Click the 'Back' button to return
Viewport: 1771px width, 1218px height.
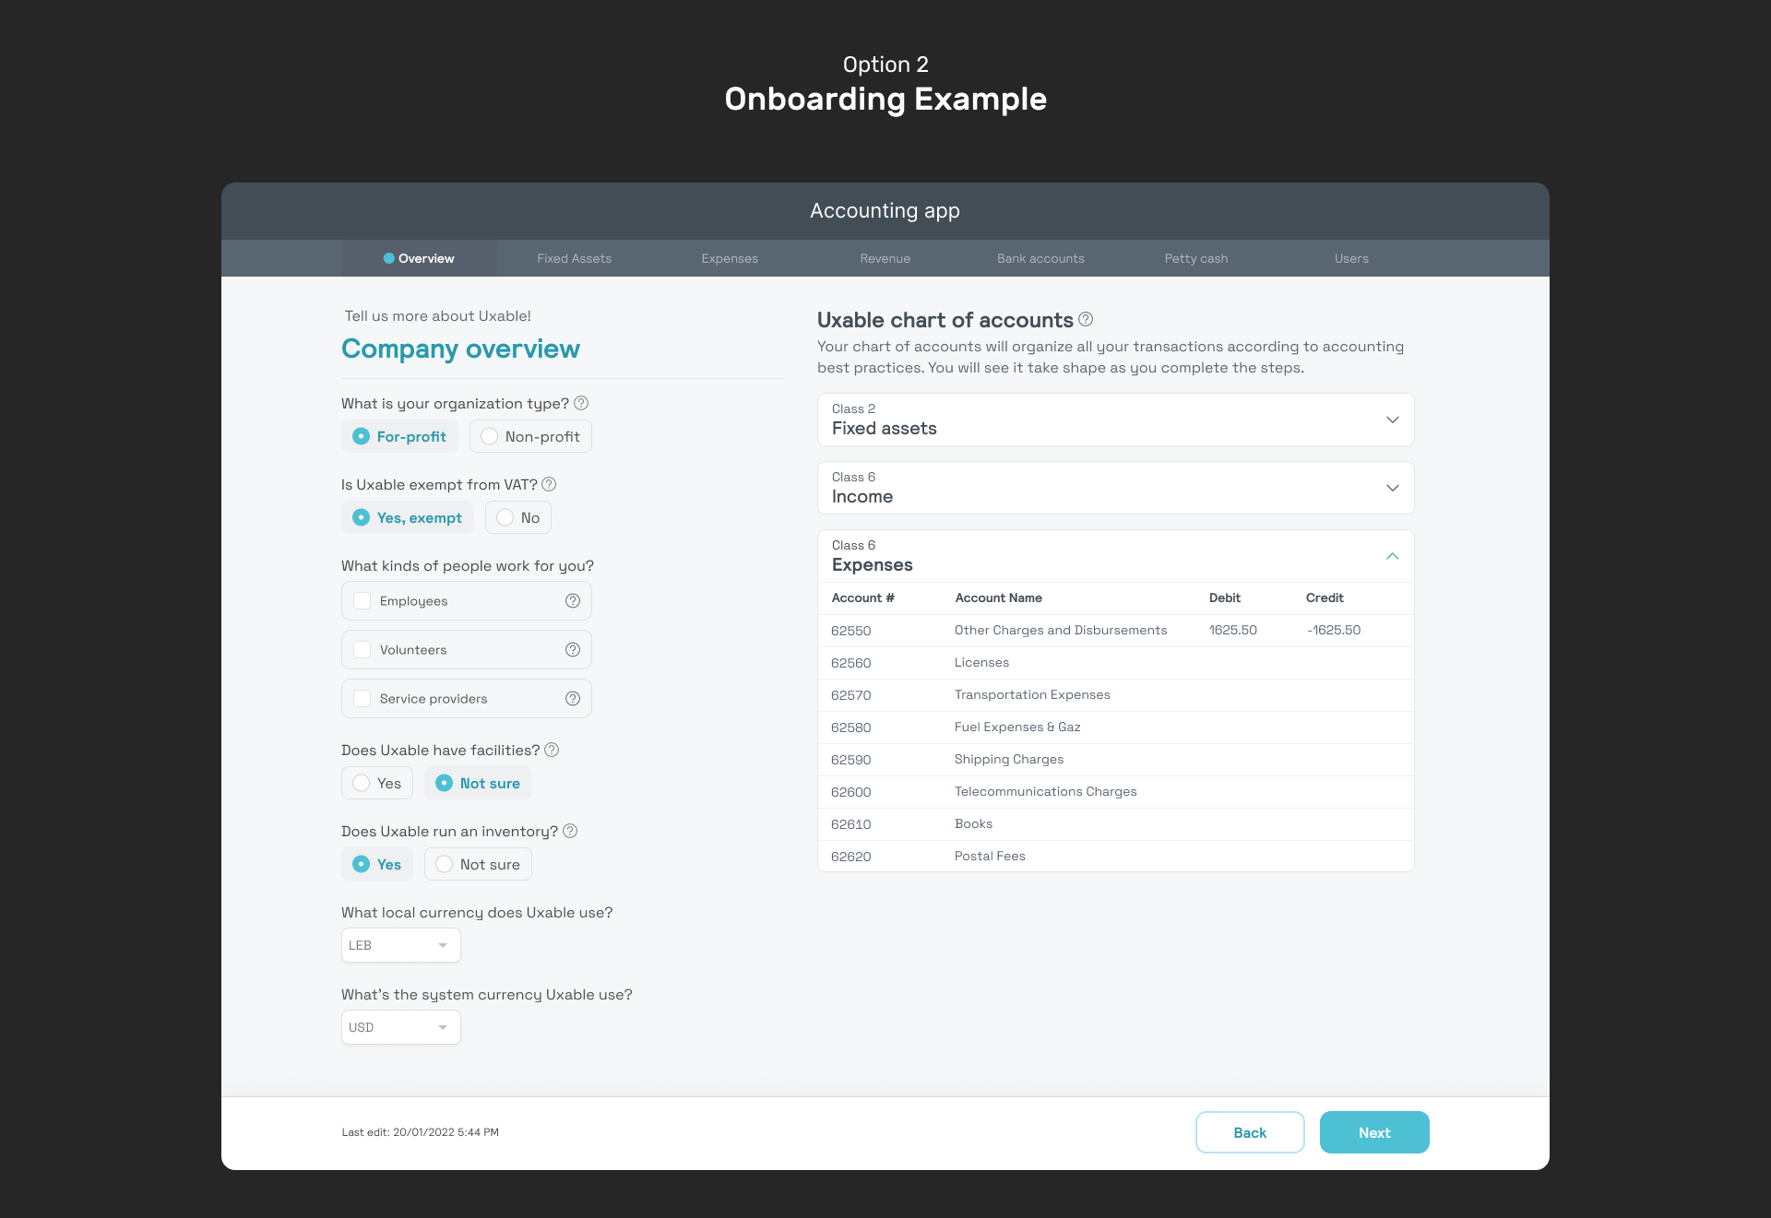pos(1249,1132)
